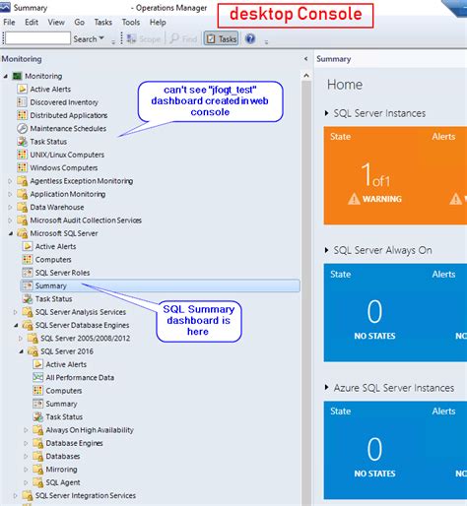Collapse the SQL Server Instances section
The width and height of the screenshot is (467, 506).
click(x=326, y=113)
